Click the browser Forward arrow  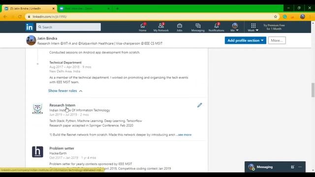point(12,17)
